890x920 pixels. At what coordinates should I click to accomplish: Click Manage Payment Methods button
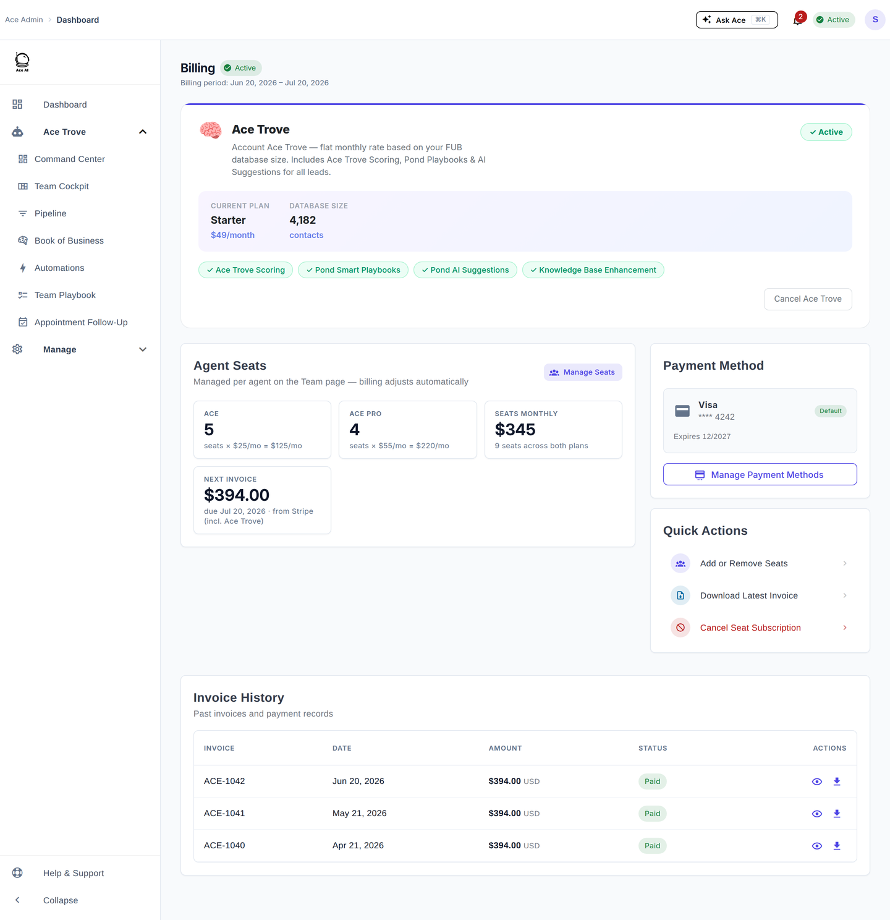click(760, 474)
